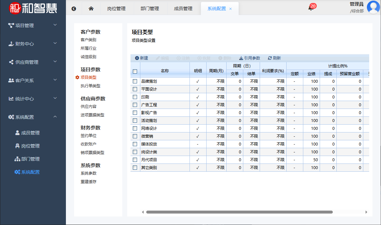Switch to the 成员管理 tab
This screenshot has height=225, width=381.
pos(183,9)
